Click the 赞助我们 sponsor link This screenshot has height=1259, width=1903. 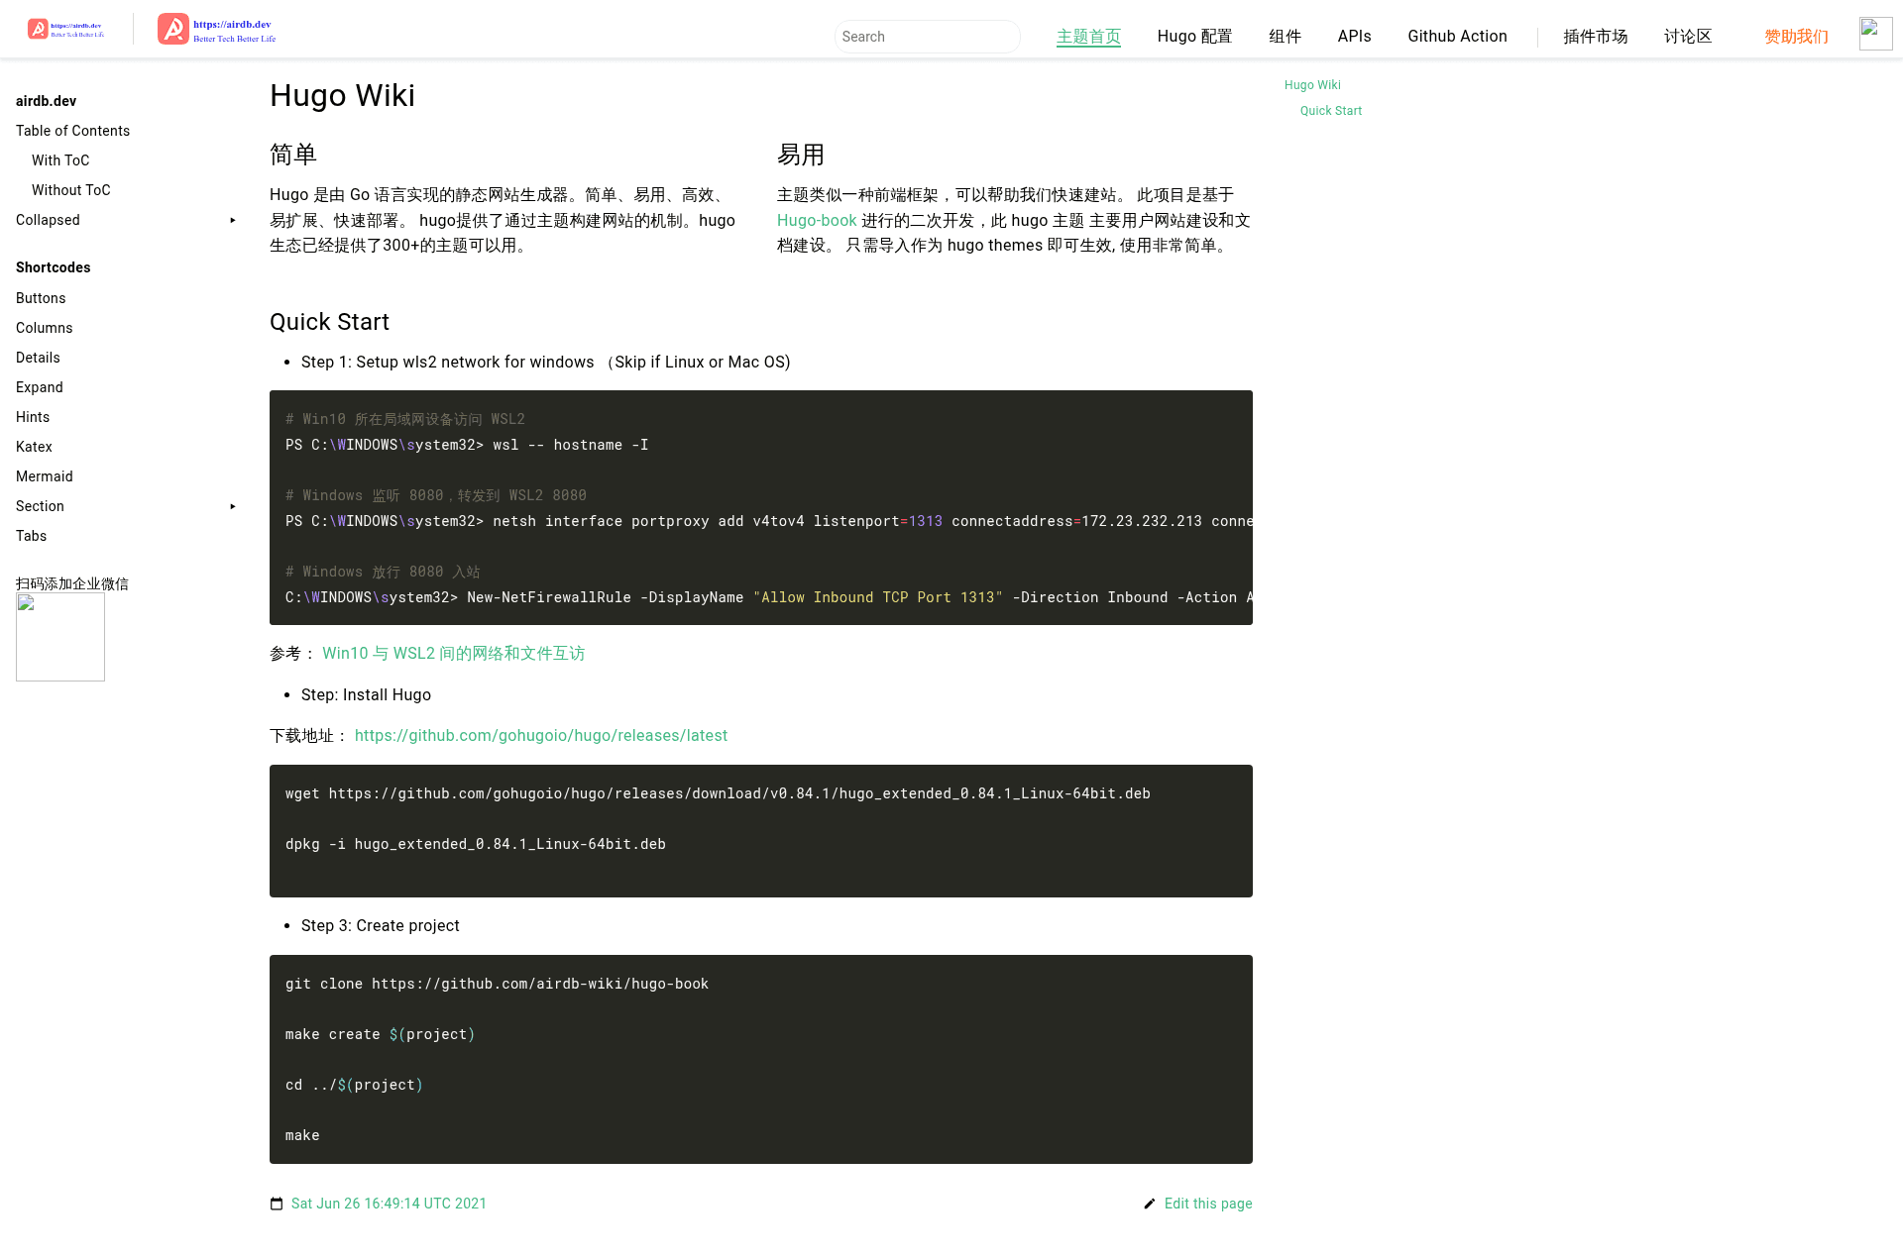pos(1796,37)
